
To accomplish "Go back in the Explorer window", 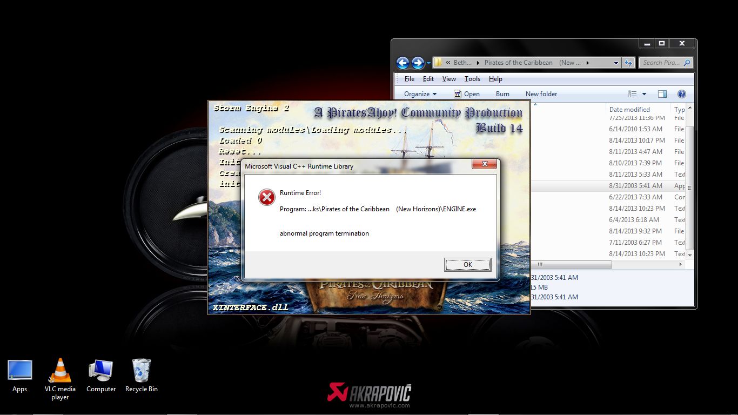I will [402, 63].
